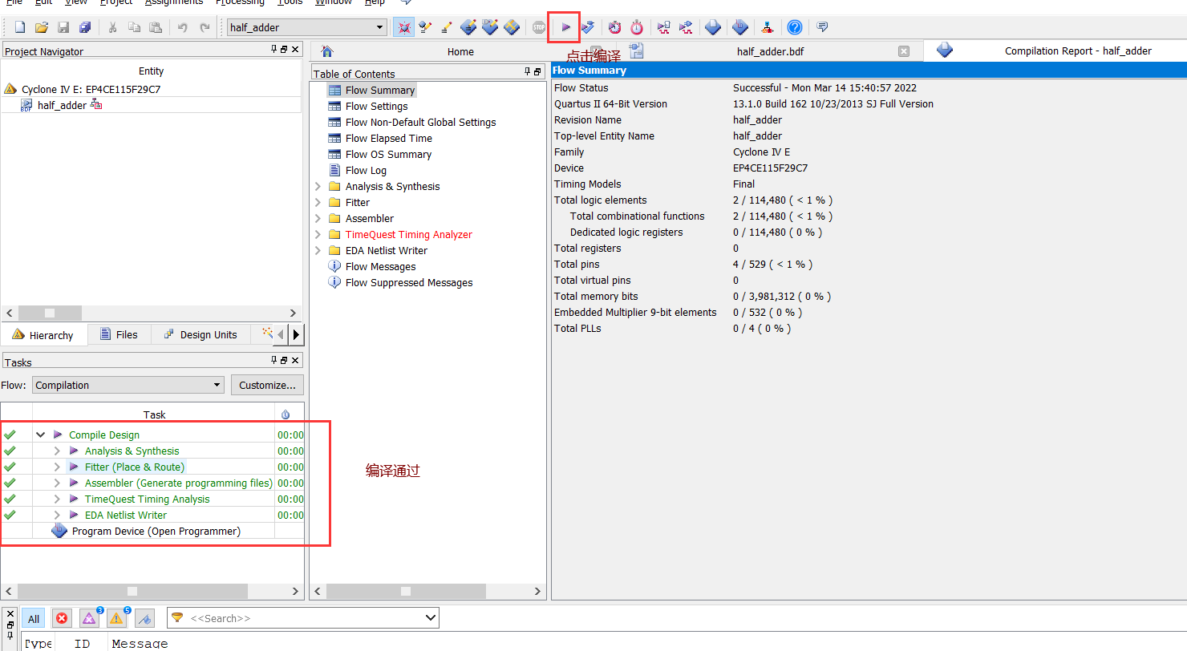
Task: Toggle the highlighted toolbar button after entity dropdown
Action: click(403, 27)
